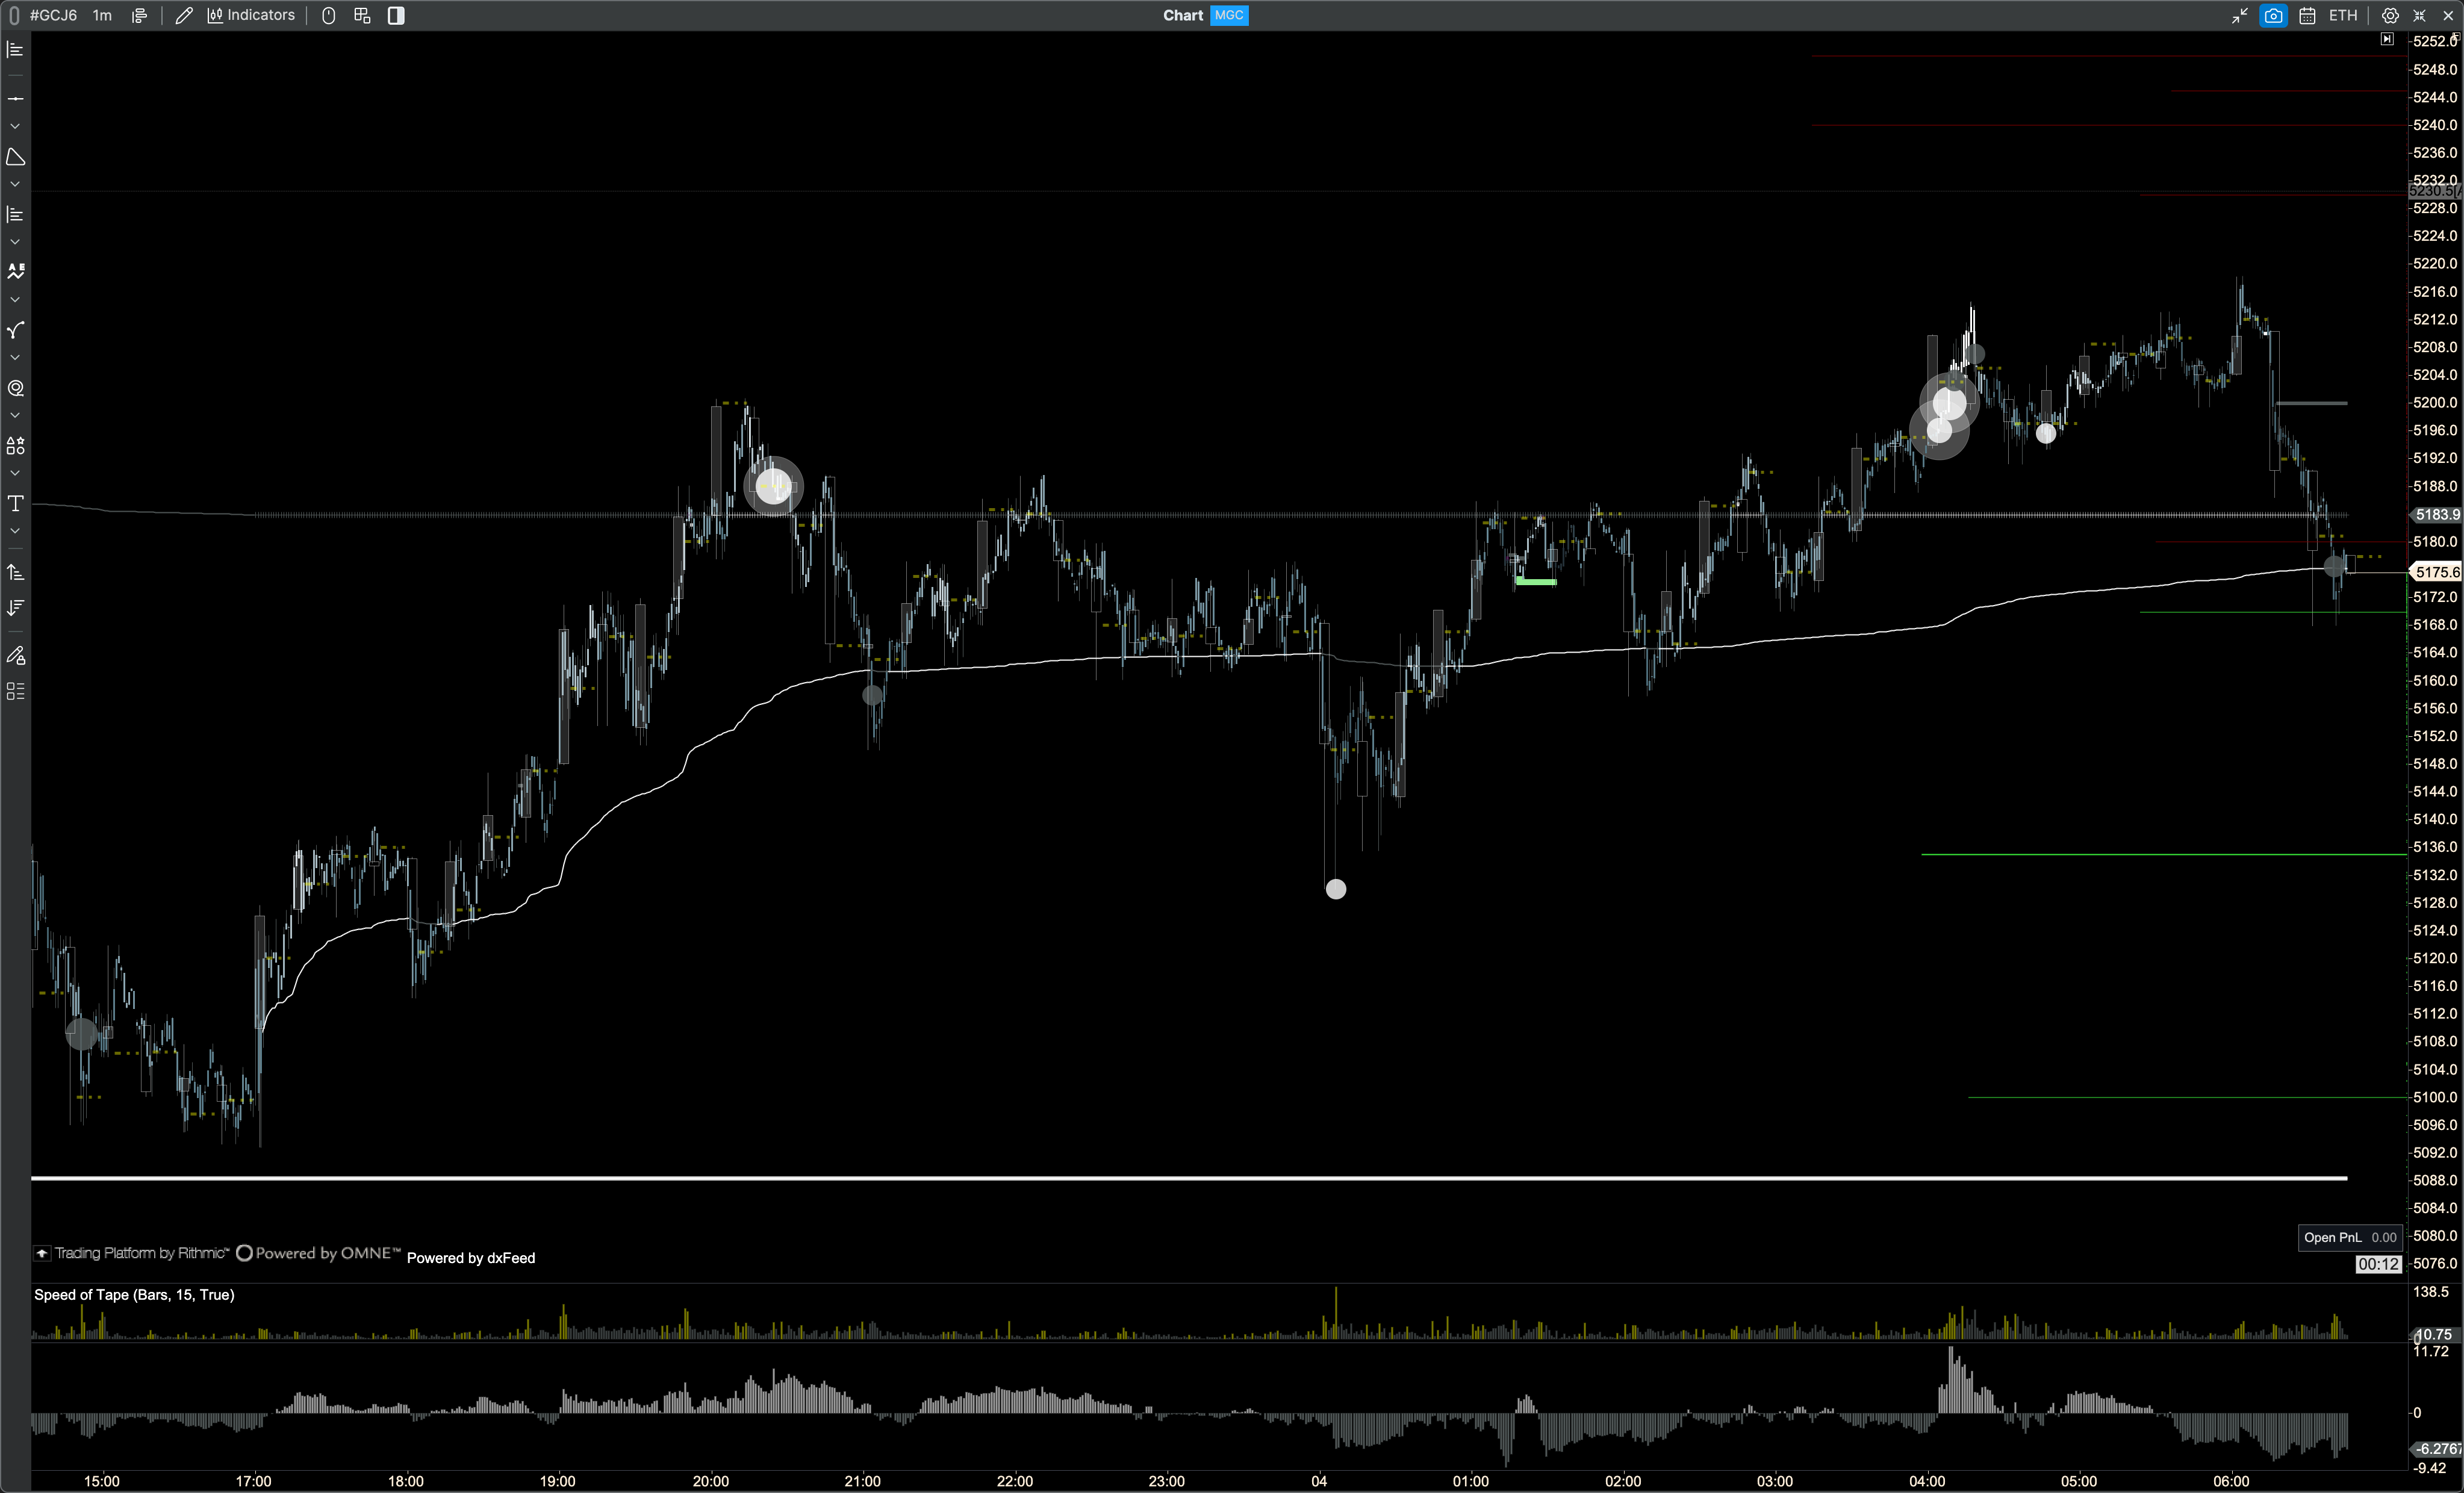Expand chevron below the triangle tool
Image resolution: width=2464 pixels, height=1493 pixels.
[x=15, y=185]
